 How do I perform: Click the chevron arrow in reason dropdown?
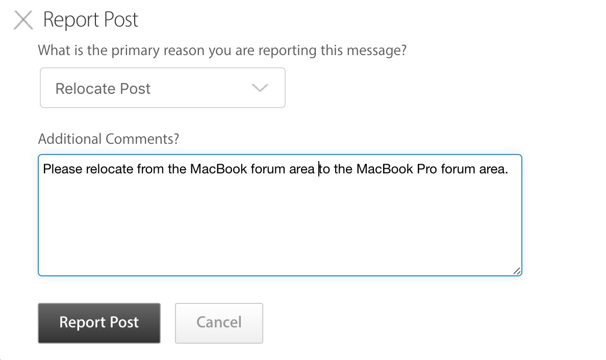pyautogui.click(x=260, y=88)
